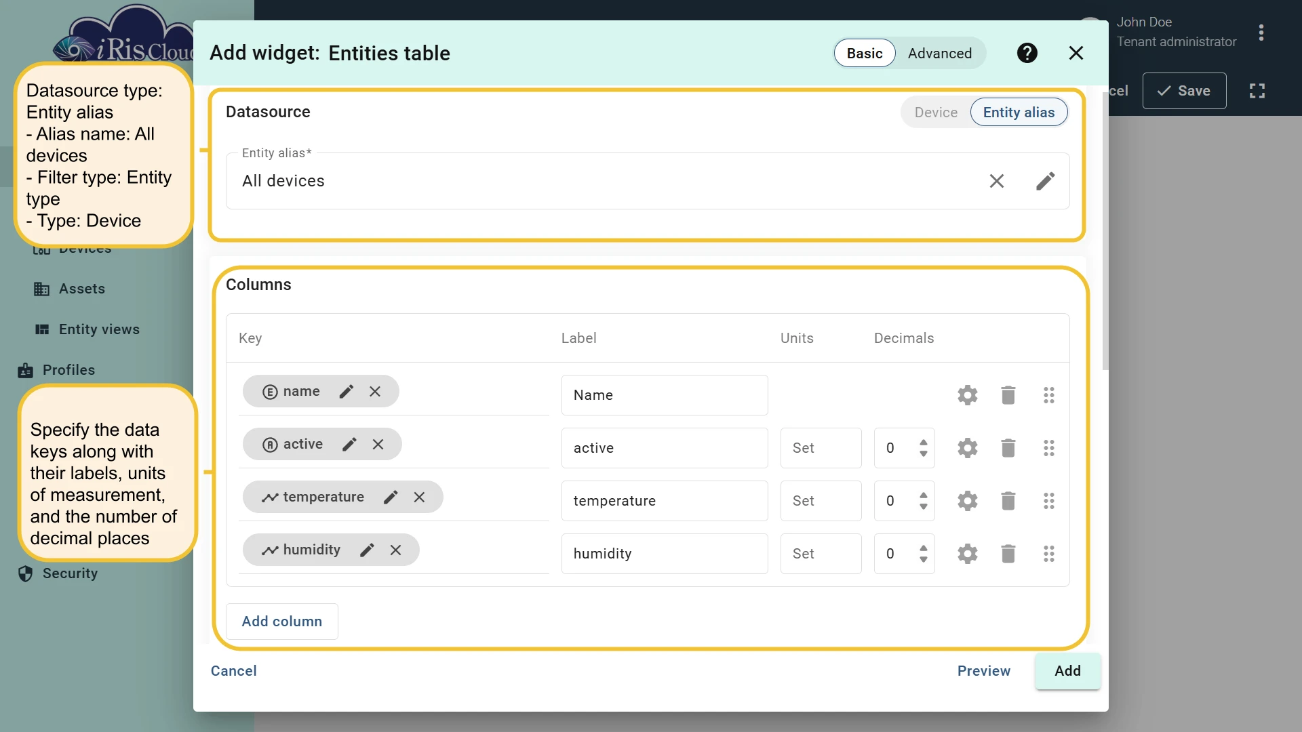Open the widget help icon

pos(1027,53)
